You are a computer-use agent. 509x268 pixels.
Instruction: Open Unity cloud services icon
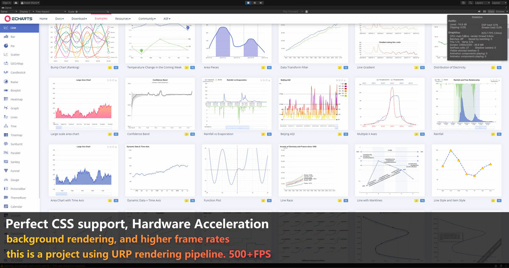coord(16,3)
